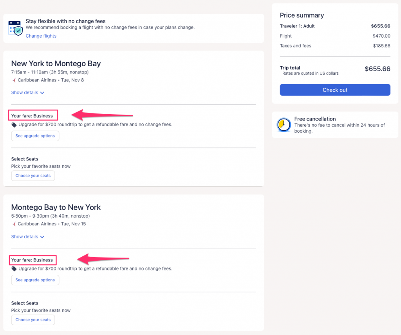The width and height of the screenshot is (401, 335).
Task: Click the Taxes and fees line in Price summary
Action: pyautogui.click(x=296, y=46)
